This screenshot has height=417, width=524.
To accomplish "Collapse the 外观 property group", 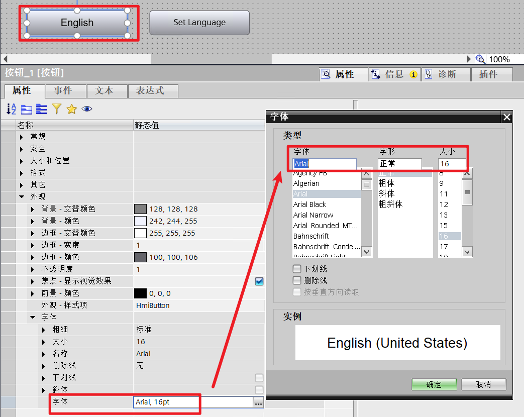I will (21, 196).
